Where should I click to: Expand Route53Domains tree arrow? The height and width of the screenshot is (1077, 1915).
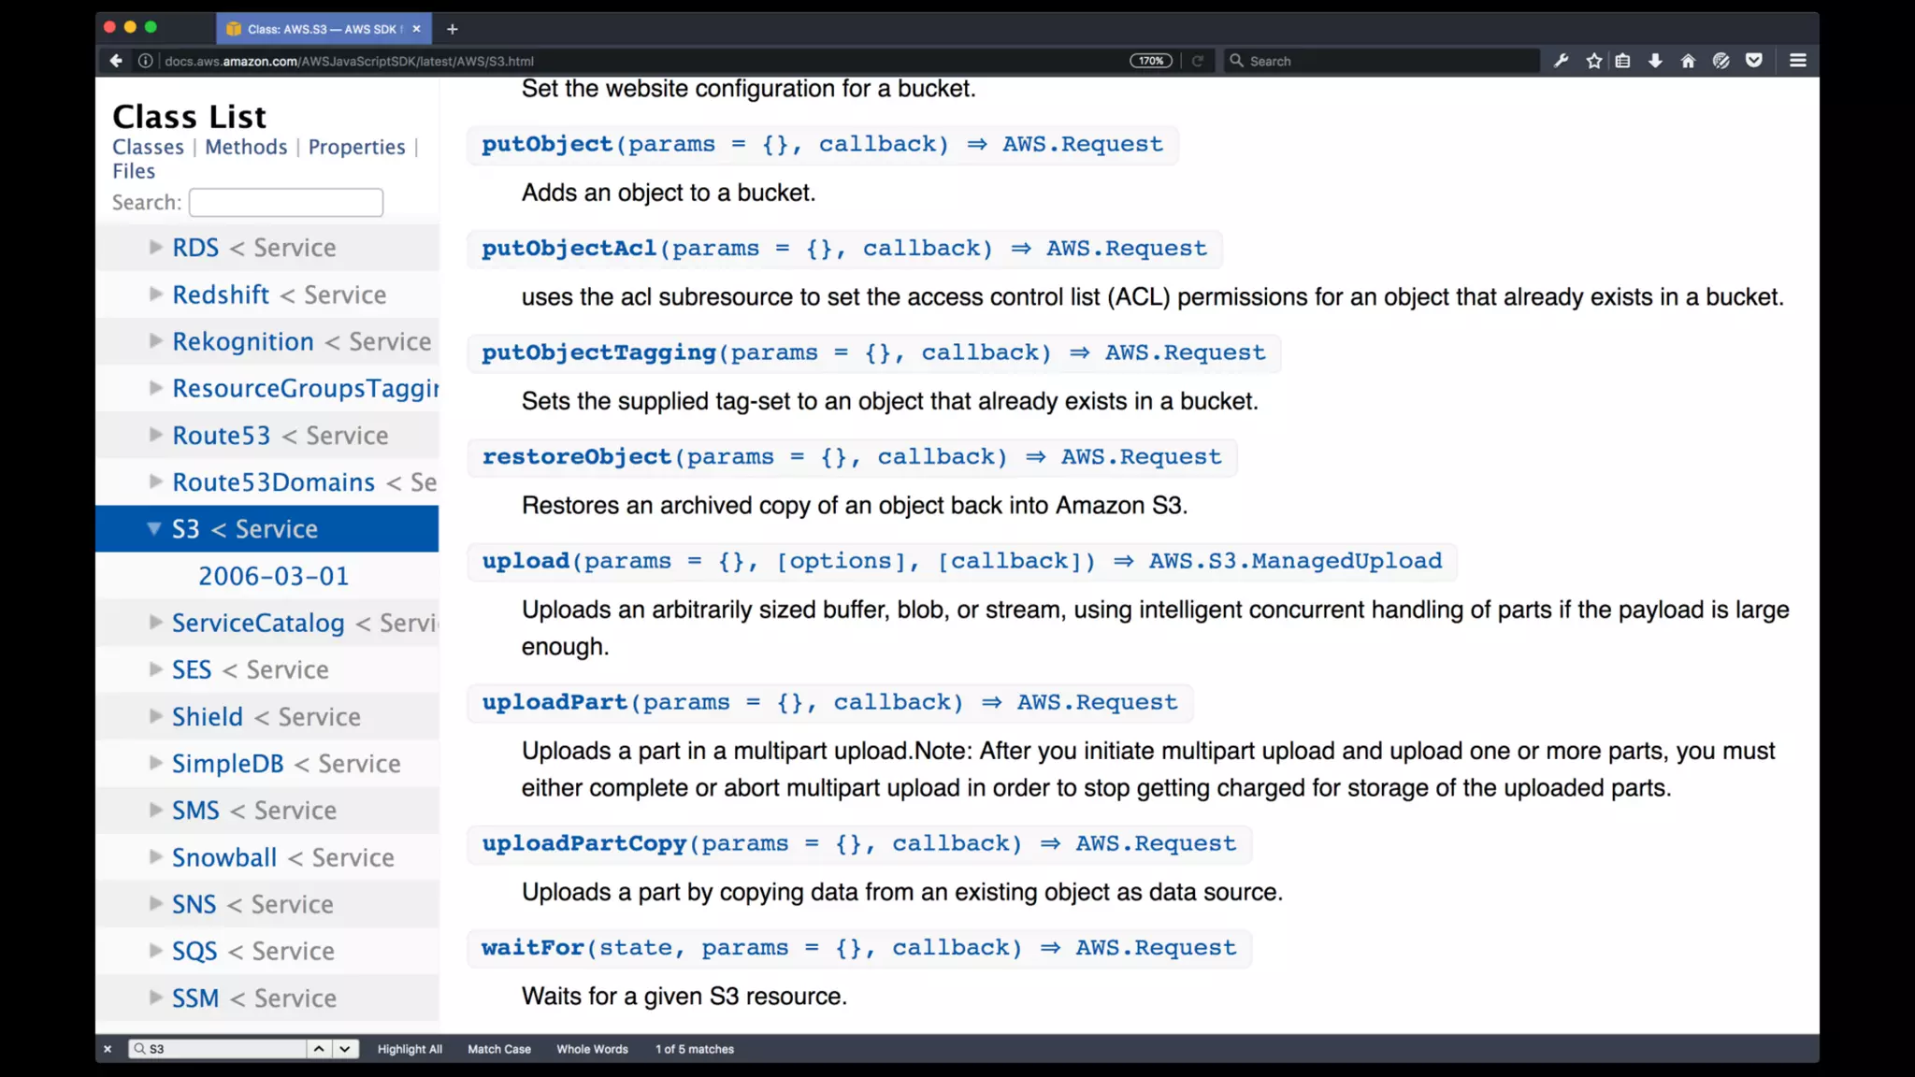pos(156,481)
